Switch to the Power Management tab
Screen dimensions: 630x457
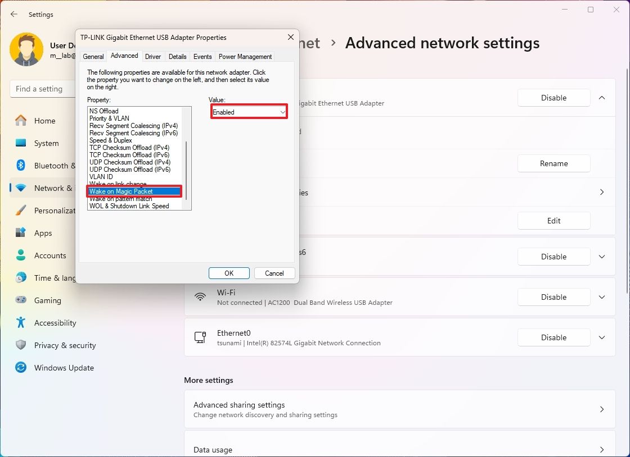tap(245, 56)
